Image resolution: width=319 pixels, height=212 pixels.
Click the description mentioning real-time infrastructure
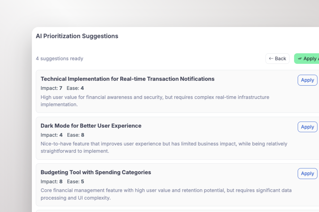[155, 101]
